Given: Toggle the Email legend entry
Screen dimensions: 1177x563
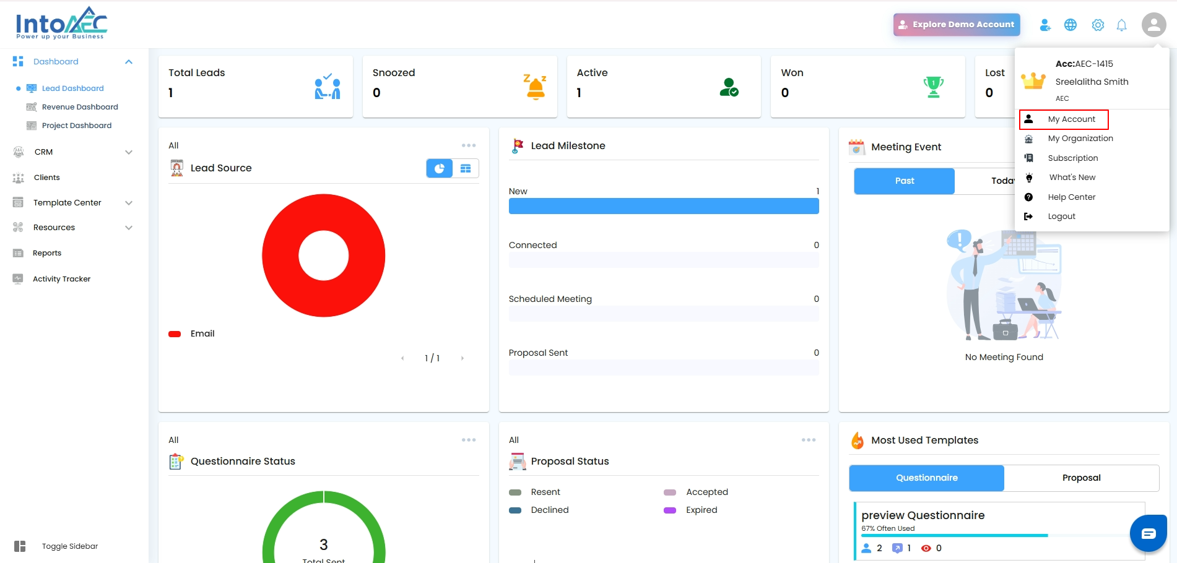Looking at the screenshot, I should 191,334.
